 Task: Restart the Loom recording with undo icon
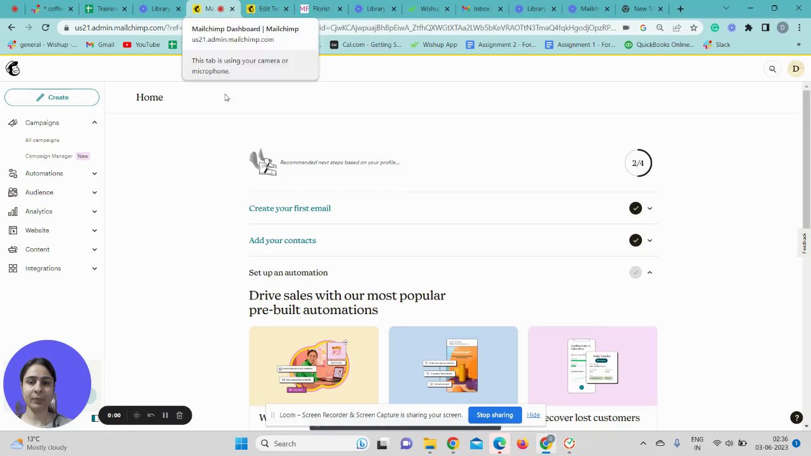pos(151,415)
